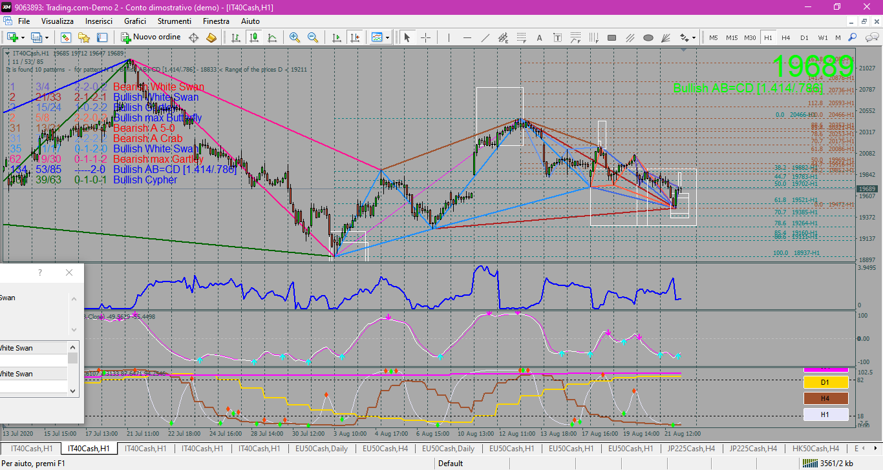This screenshot has width=883, height=470.
Task: Open the Strumenti menu
Action: (175, 21)
